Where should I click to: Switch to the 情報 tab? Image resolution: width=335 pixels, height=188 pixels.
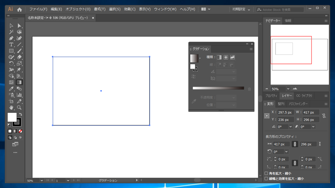click(x=288, y=21)
